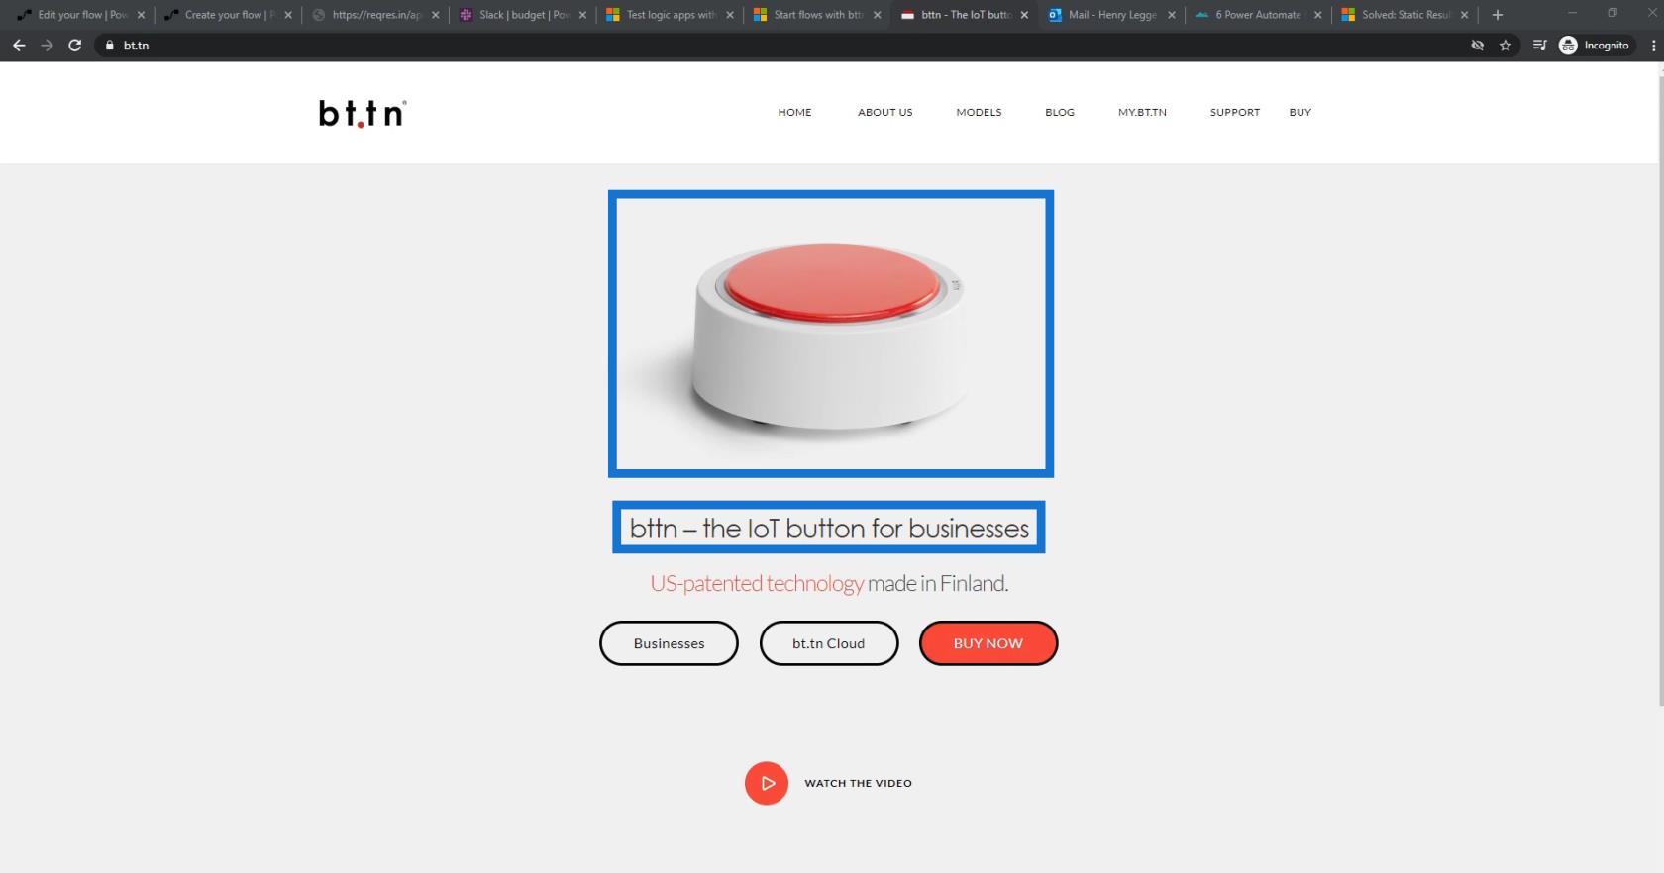Image resolution: width=1664 pixels, height=873 pixels.
Task: Open the Incognito profile indicator
Action: pos(1594,46)
